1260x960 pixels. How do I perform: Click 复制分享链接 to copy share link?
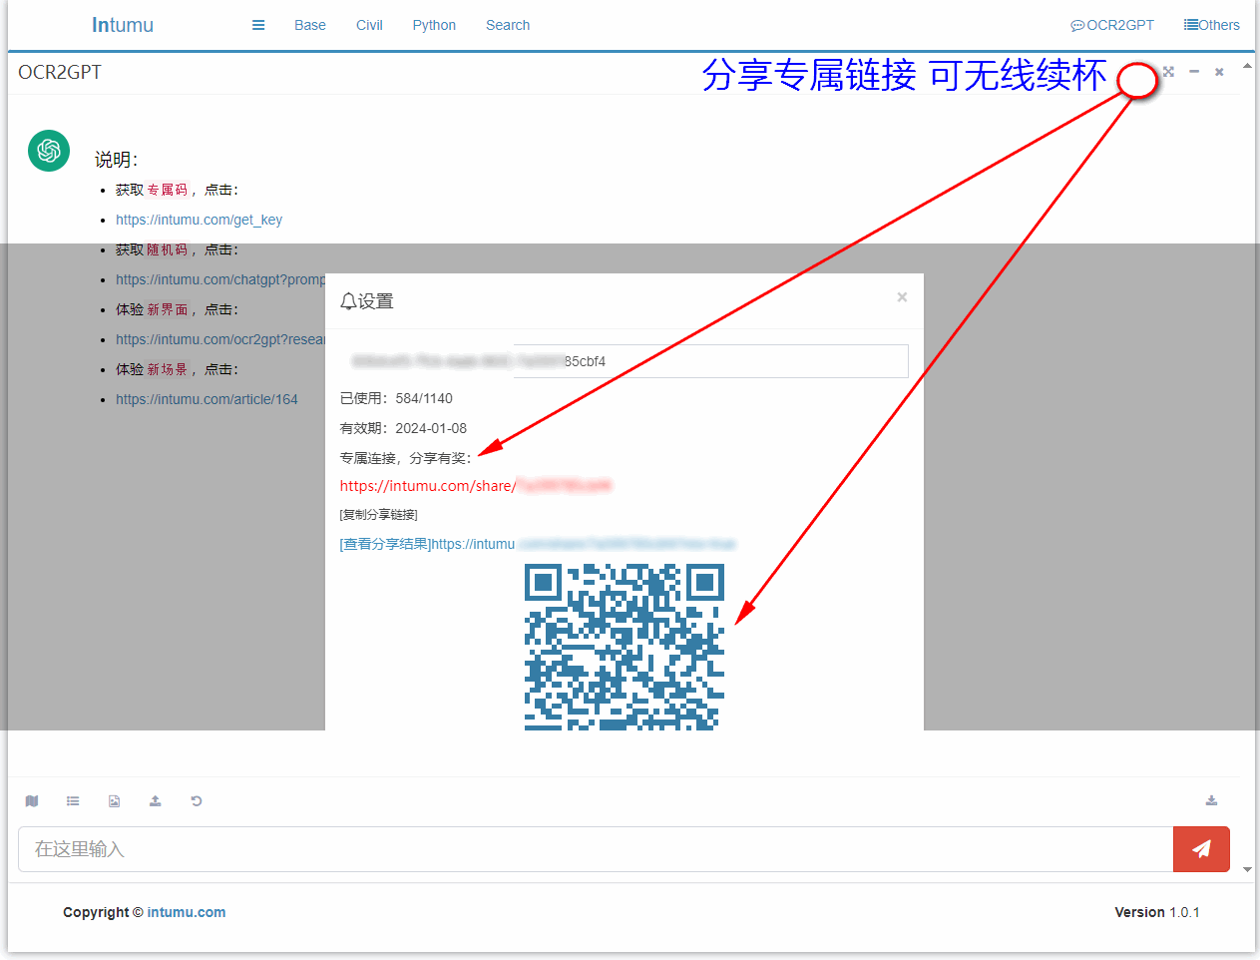[x=379, y=515]
